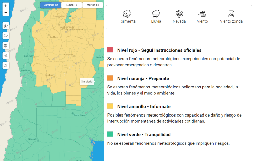Click the Lluvia rain cloud icon in the legend

156,14
